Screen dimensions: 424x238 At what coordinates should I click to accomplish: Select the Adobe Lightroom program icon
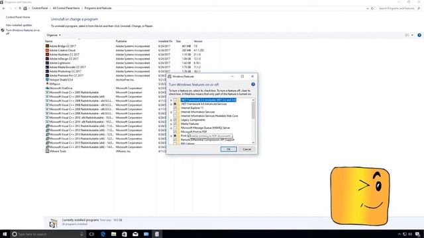pyautogui.click(x=47, y=63)
